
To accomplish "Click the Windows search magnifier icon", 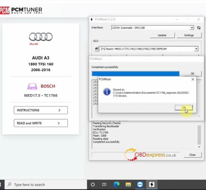I will [x=10, y=184].
